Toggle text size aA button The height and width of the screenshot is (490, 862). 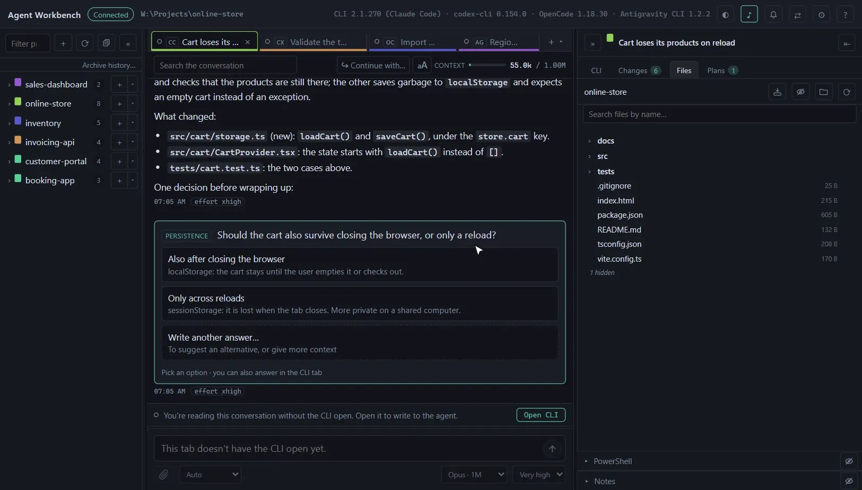(x=422, y=65)
